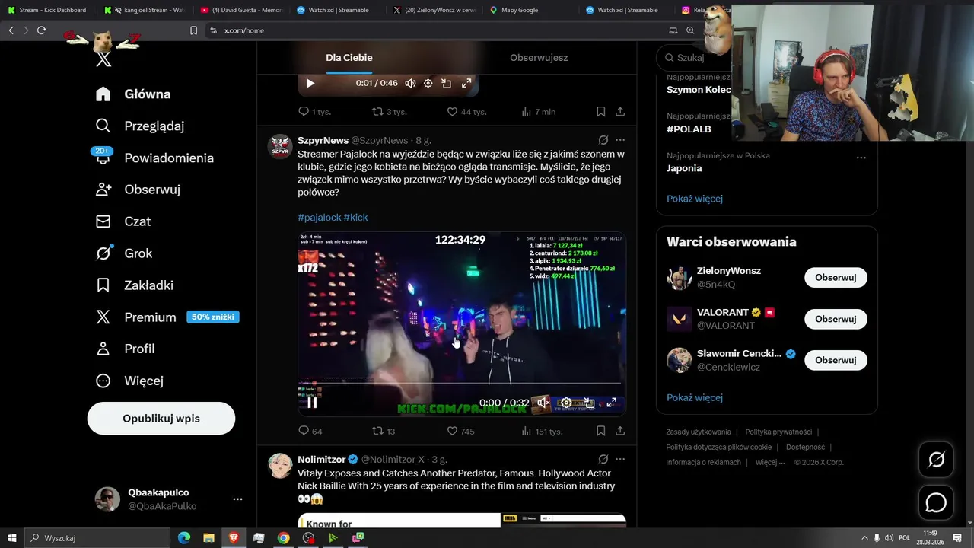Click Premium 50% zniżki entry

[x=167, y=317]
